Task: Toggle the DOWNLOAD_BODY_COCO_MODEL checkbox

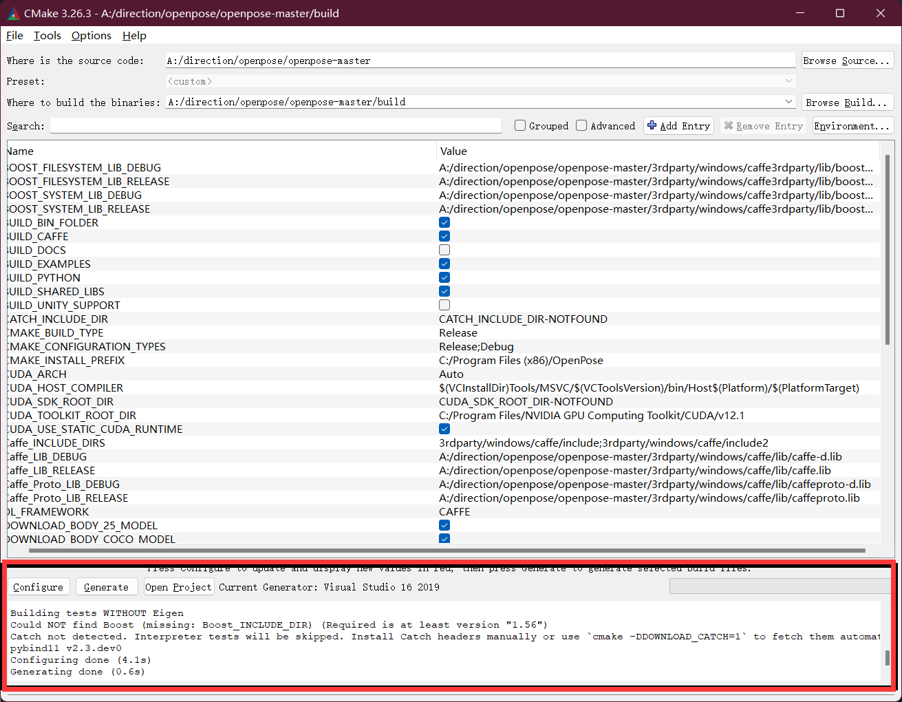Action: (444, 539)
